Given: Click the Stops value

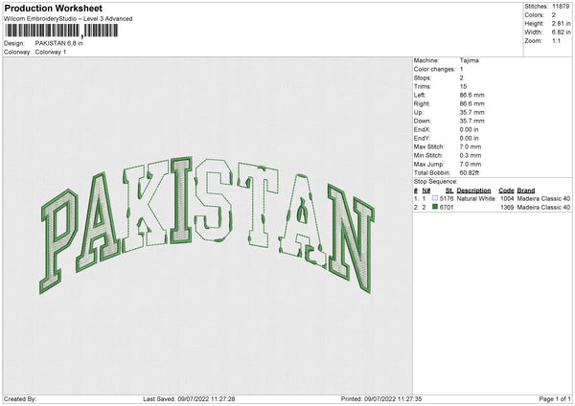Looking at the screenshot, I should [461, 79].
